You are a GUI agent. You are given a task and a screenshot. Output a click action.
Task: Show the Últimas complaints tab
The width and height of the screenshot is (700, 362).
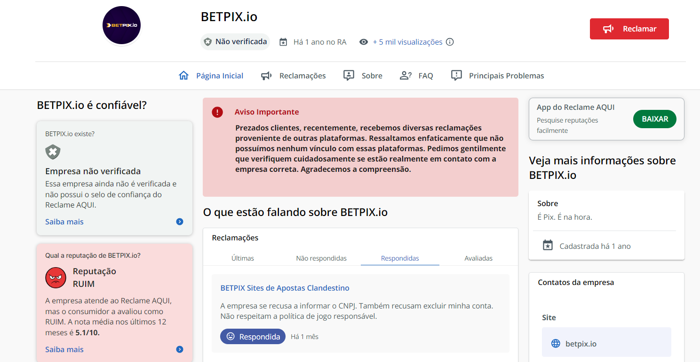[x=243, y=258]
